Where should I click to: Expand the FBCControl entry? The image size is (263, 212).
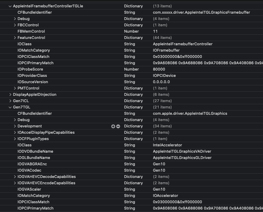pyautogui.click(x=15, y=25)
